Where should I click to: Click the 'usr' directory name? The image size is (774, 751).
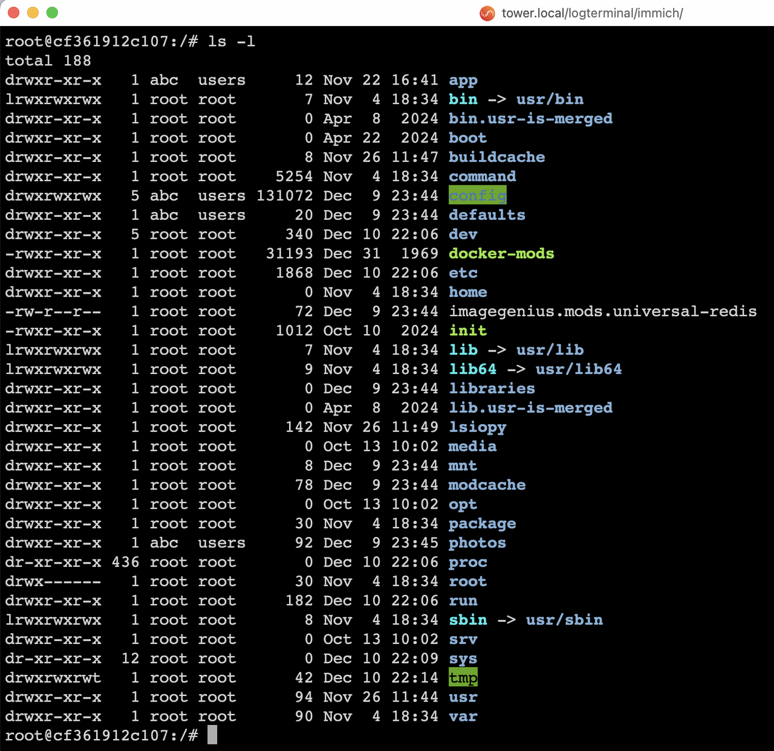tap(463, 697)
